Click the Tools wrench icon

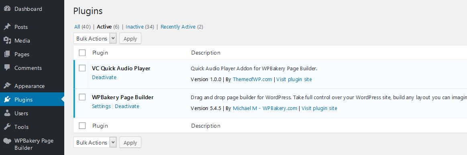[x=7, y=127]
